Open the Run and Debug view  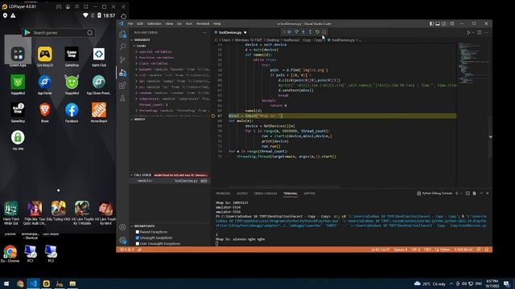(122, 73)
